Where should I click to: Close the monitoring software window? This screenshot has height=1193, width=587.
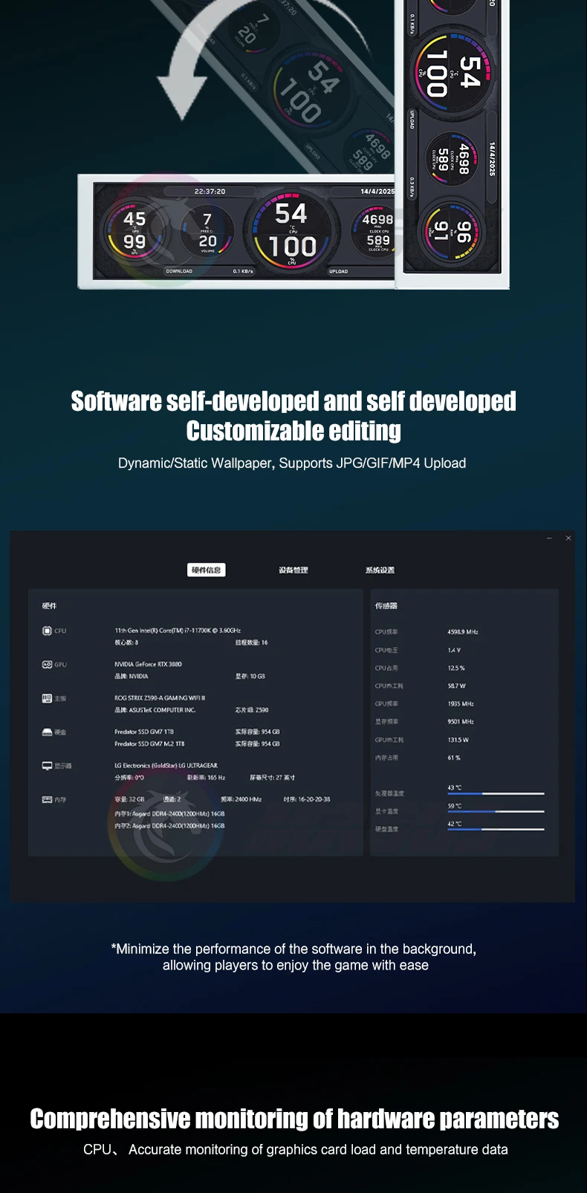click(x=568, y=538)
